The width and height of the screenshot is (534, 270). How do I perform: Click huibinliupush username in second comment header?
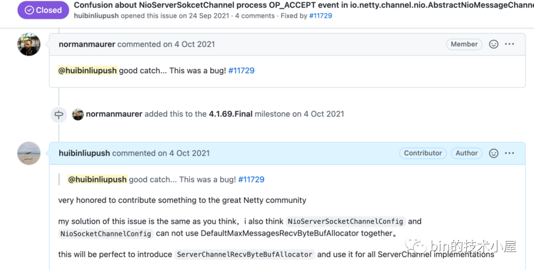85,153
